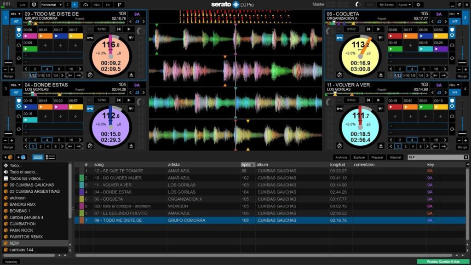This screenshot has height=265, width=471.
Task: Click the Autoplay button
Action: 11,261
